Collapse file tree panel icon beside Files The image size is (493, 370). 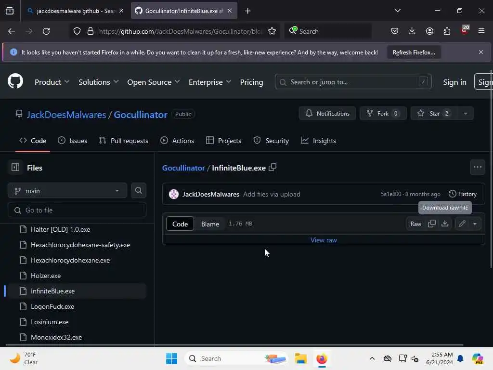[x=15, y=167]
